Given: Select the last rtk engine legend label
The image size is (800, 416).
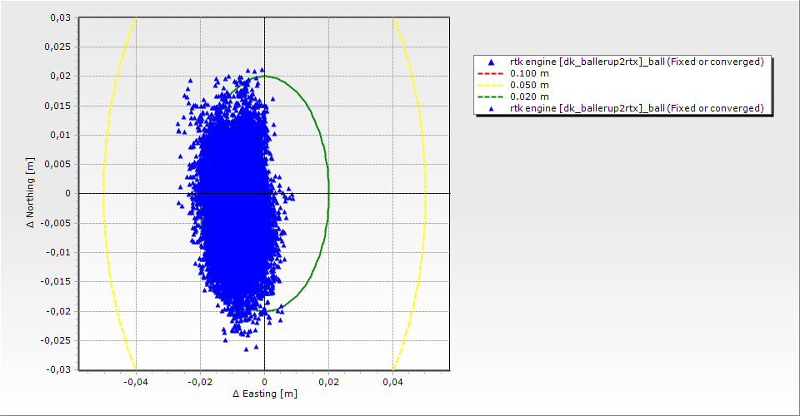Looking at the screenshot, I should (x=637, y=108).
